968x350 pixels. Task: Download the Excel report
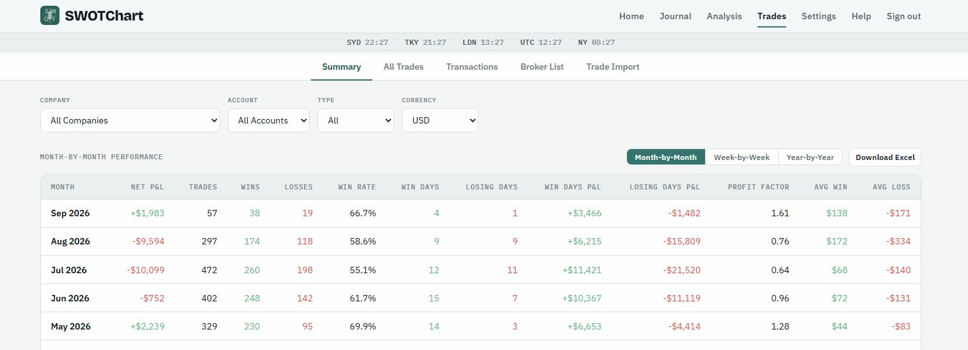885,157
